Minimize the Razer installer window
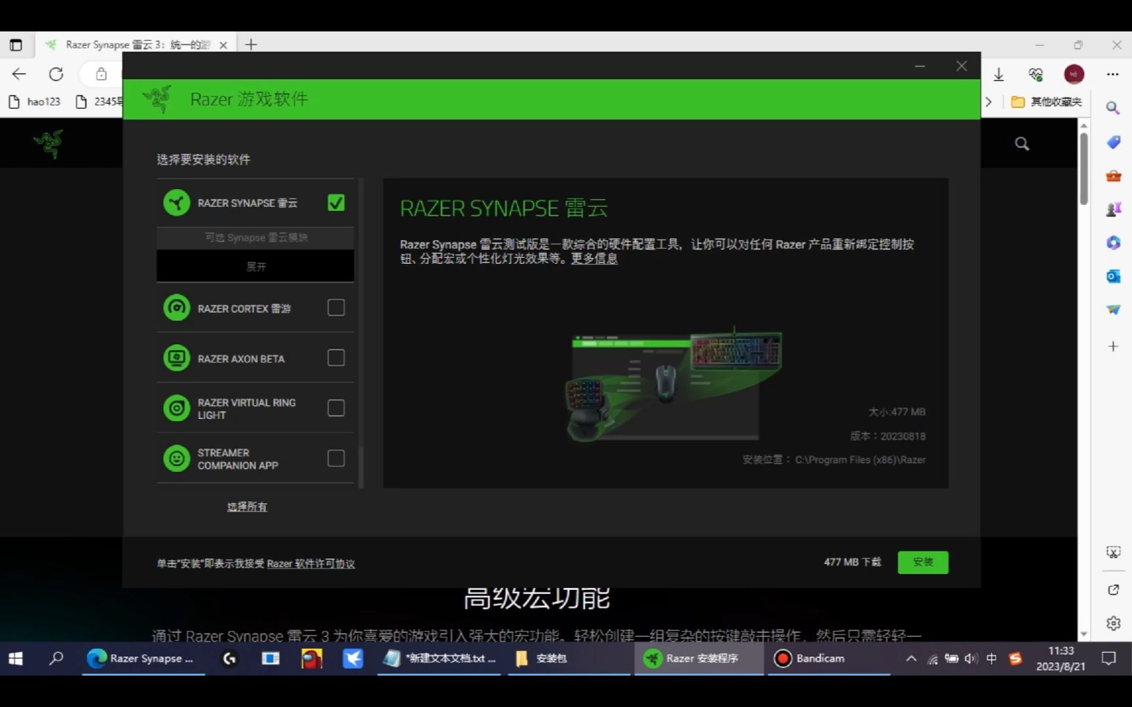 coord(920,66)
